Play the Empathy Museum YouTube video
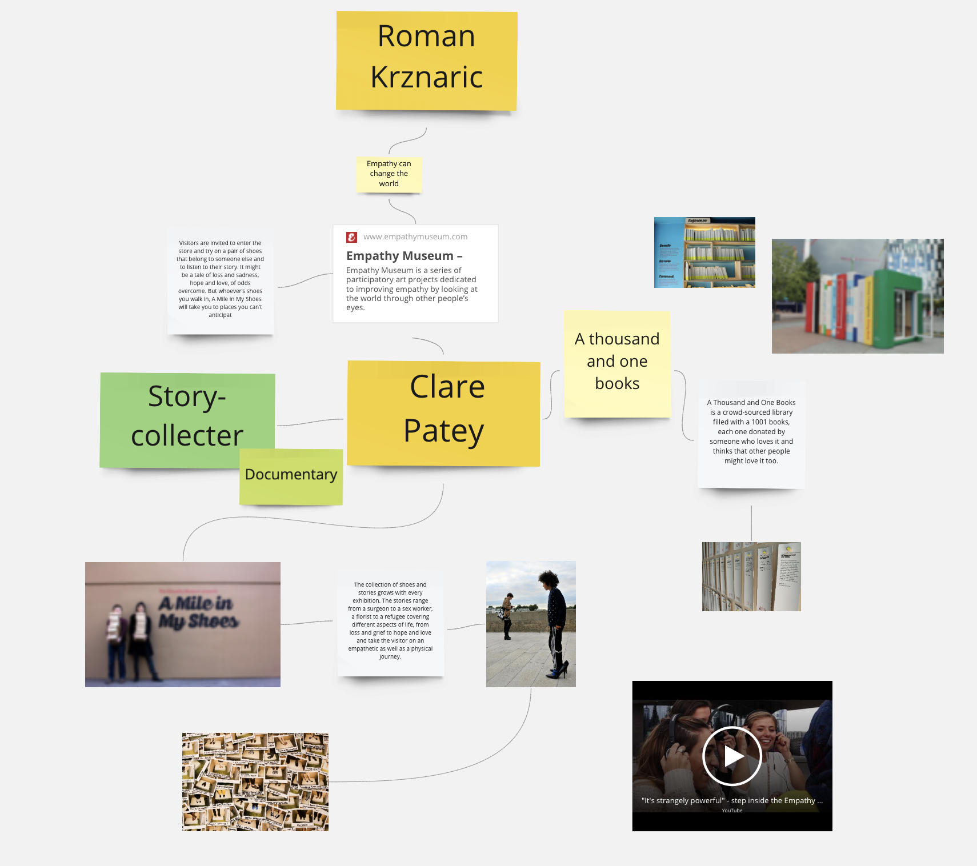 pos(732,756)
